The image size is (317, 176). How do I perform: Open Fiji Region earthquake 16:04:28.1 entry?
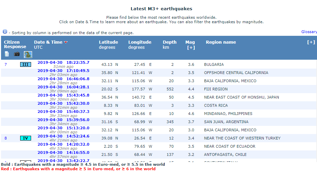tap(63, 87)
